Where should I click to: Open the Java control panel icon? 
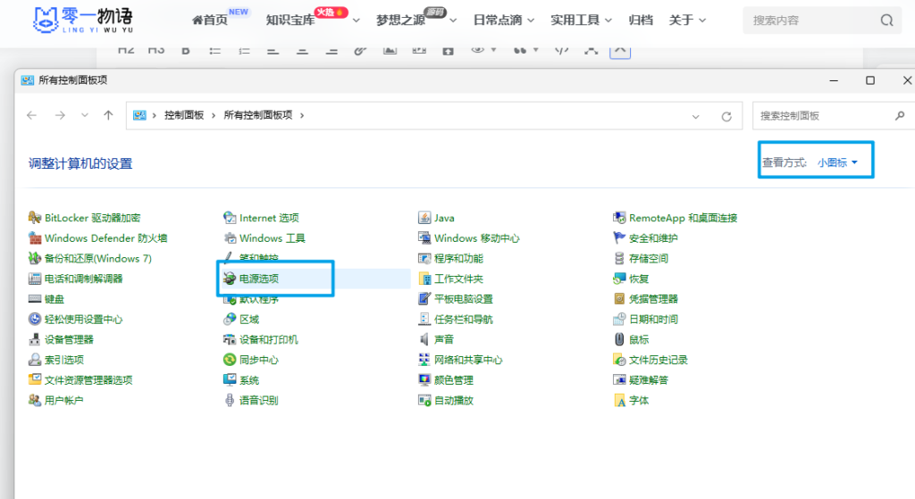(425, 218)
